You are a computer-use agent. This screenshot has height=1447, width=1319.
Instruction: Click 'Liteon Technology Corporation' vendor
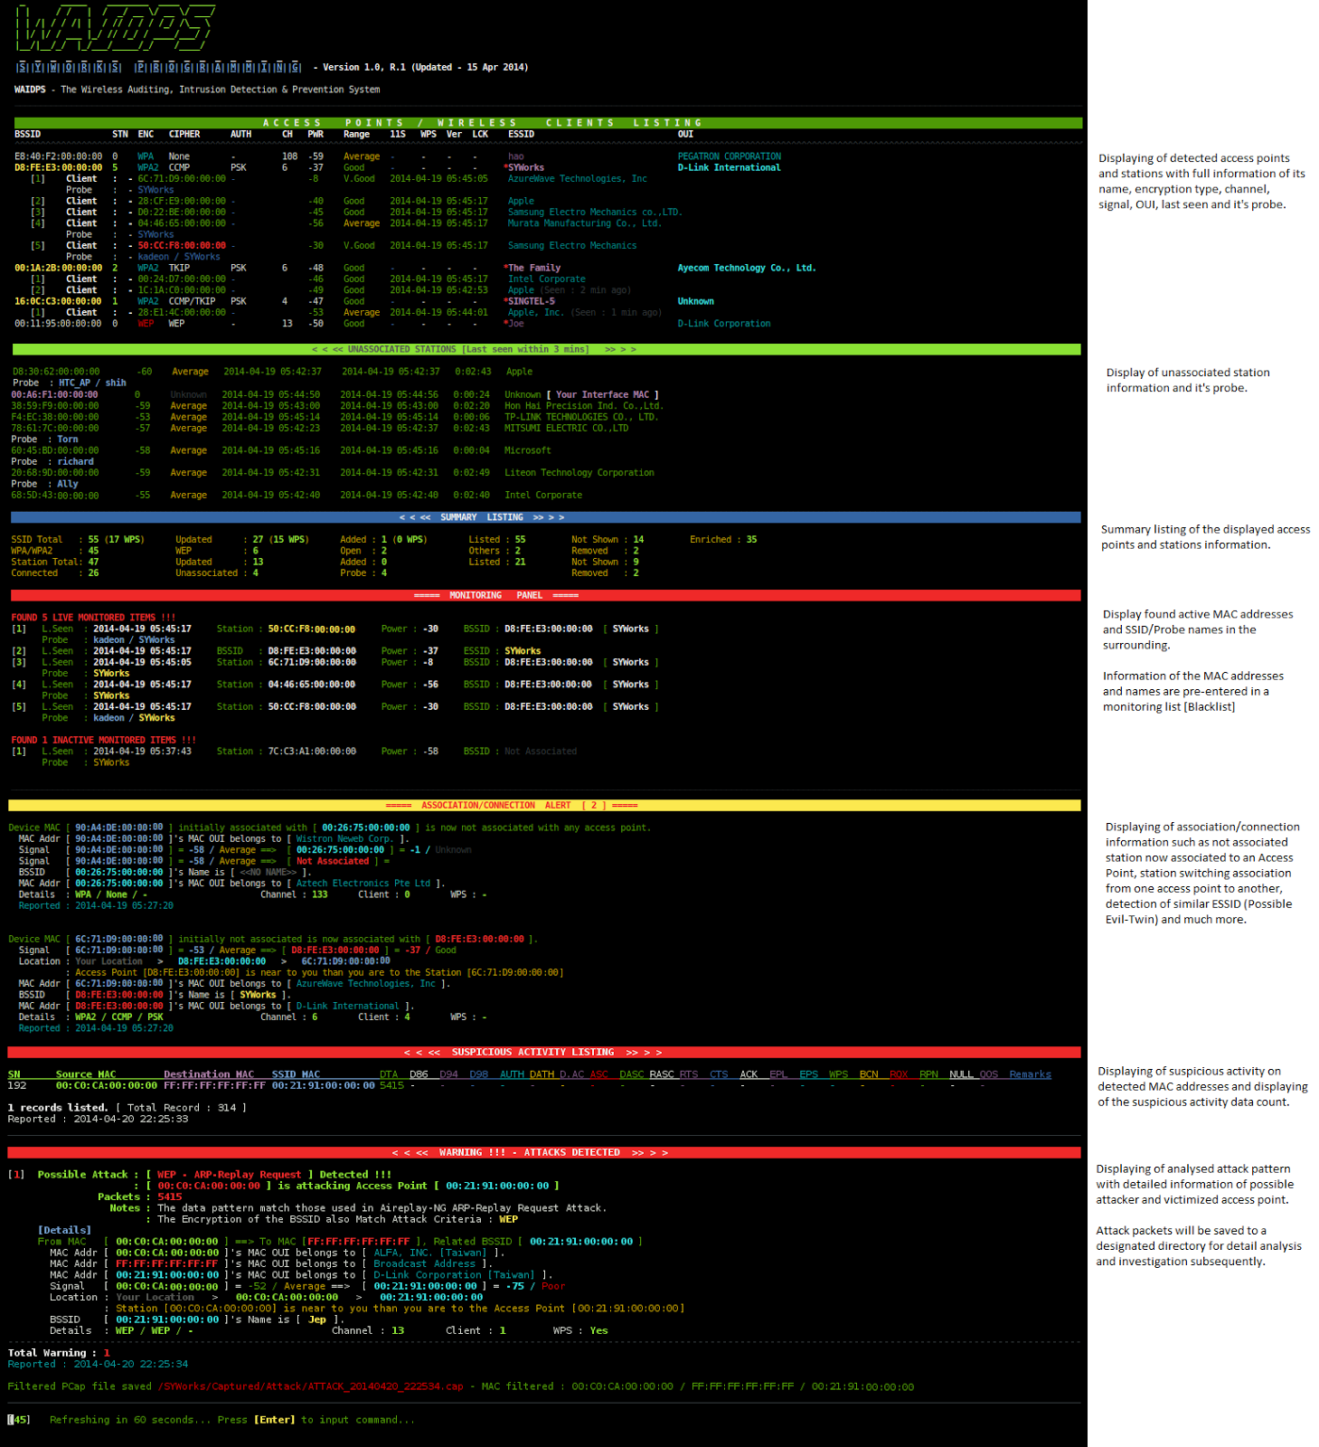pyautogui.click(x=579, y=473)
